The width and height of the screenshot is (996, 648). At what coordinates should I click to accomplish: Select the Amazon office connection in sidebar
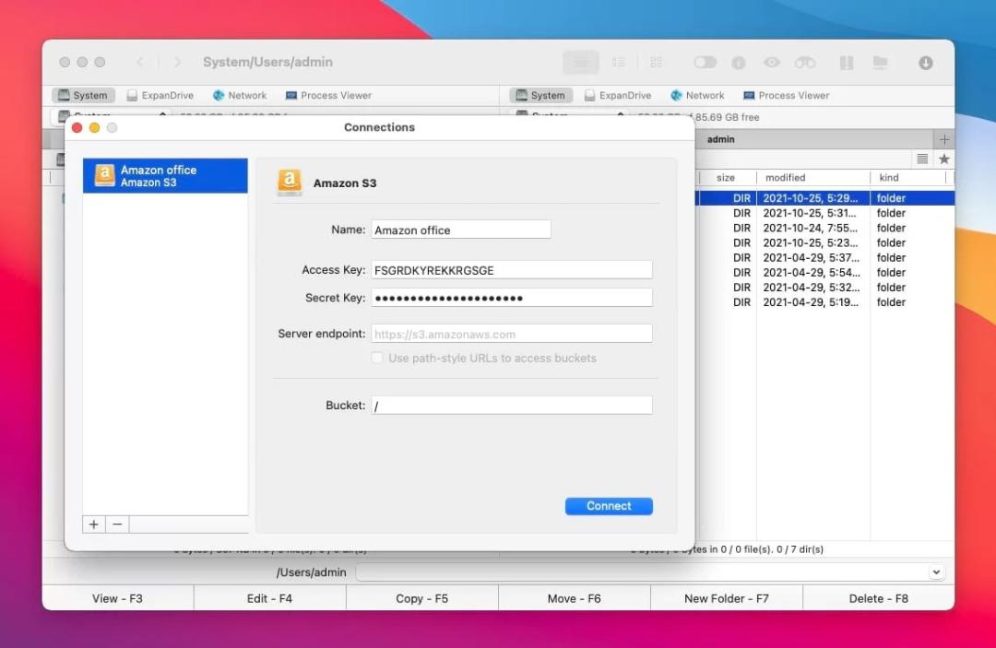[165, 176]
